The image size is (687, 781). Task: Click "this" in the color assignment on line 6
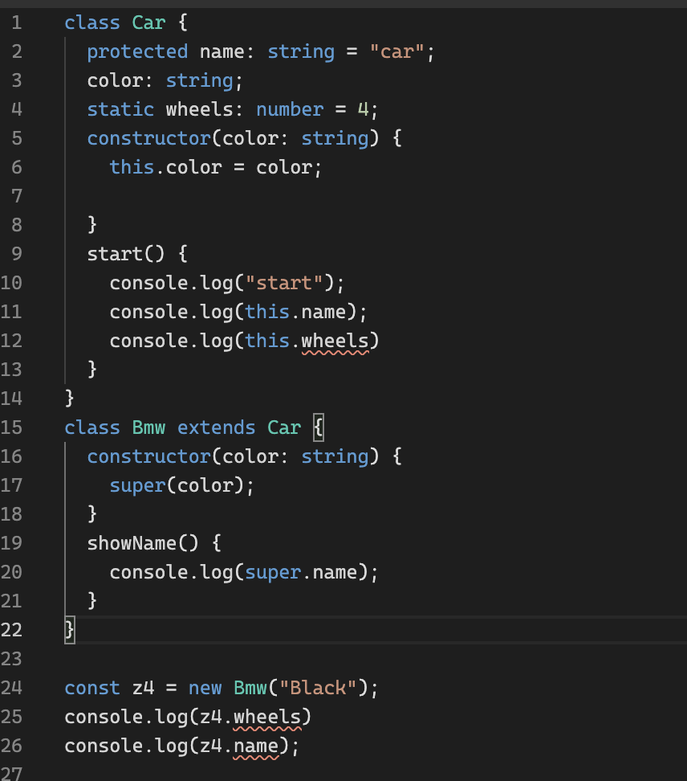point(132,167)
